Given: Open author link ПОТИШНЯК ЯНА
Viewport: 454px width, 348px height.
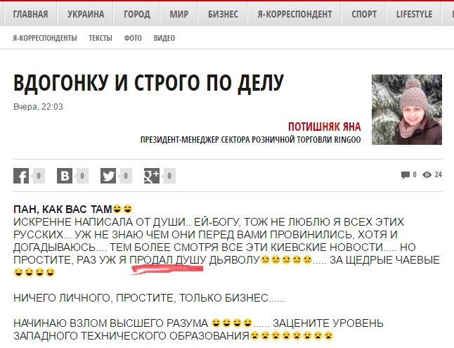Looking at the screenshot, I should point(324,127).
